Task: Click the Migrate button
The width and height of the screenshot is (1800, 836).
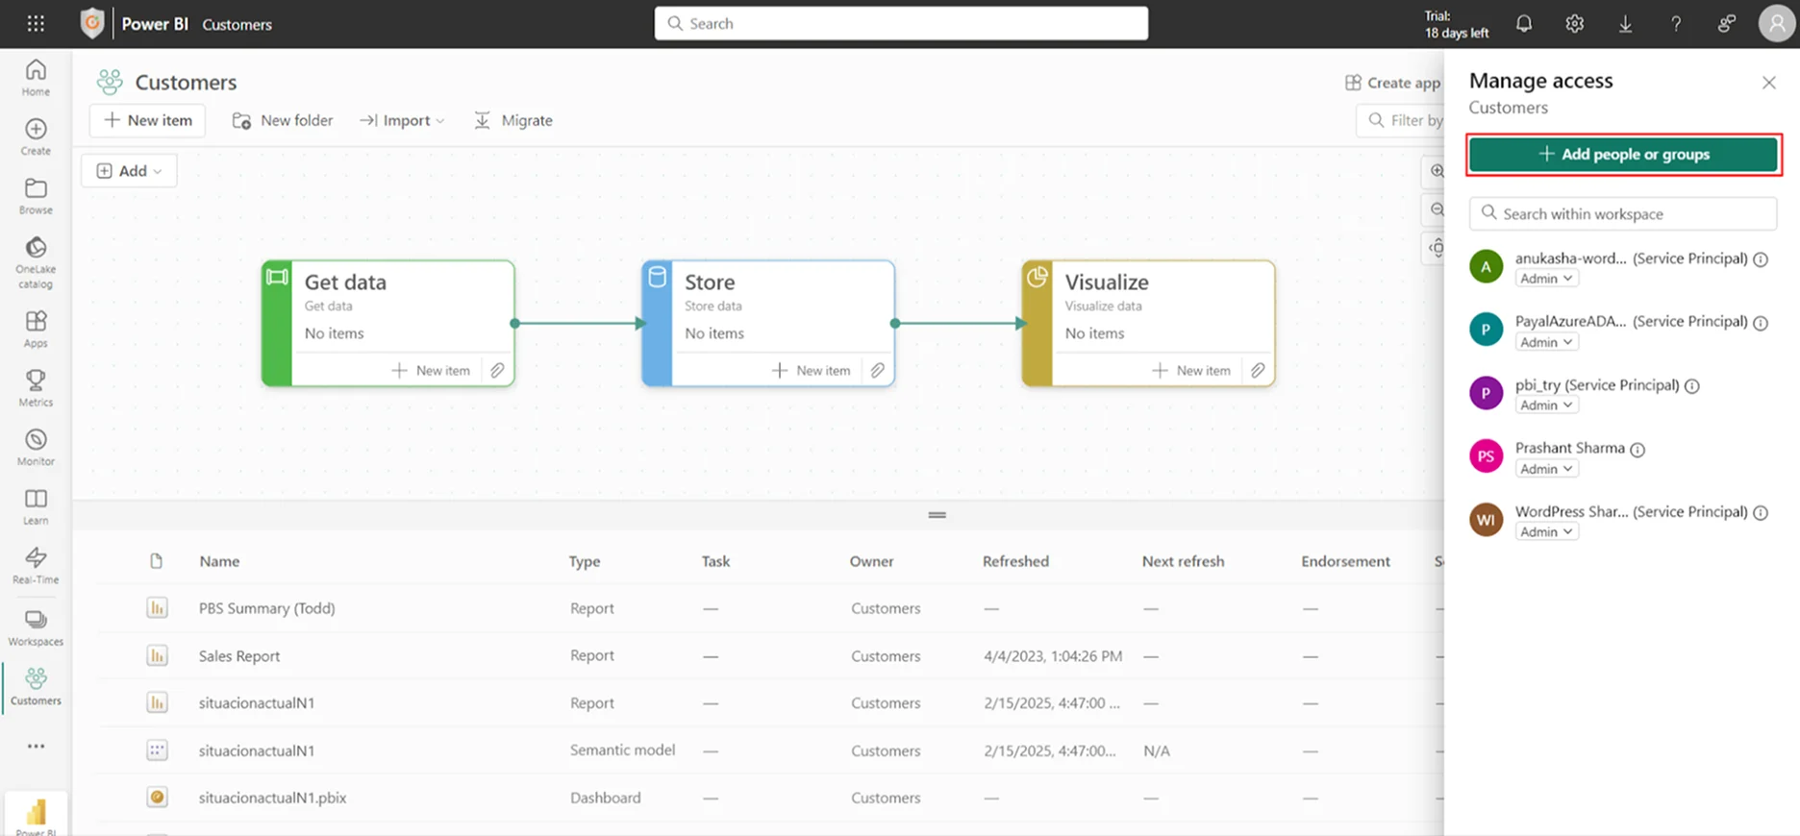Action: 513,120
